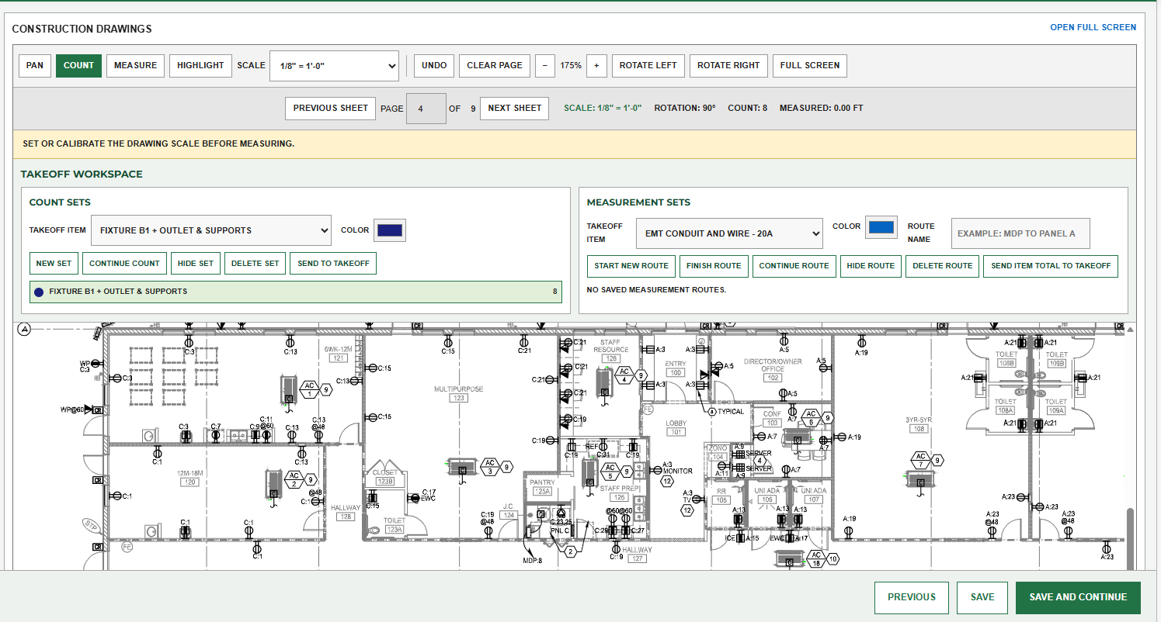Switch to the PAN tool

coord(35,65)
